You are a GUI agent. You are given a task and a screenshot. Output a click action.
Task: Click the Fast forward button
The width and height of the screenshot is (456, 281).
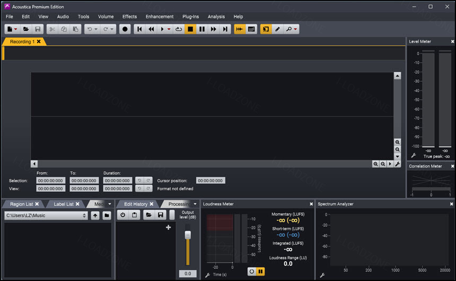point(214,29)
